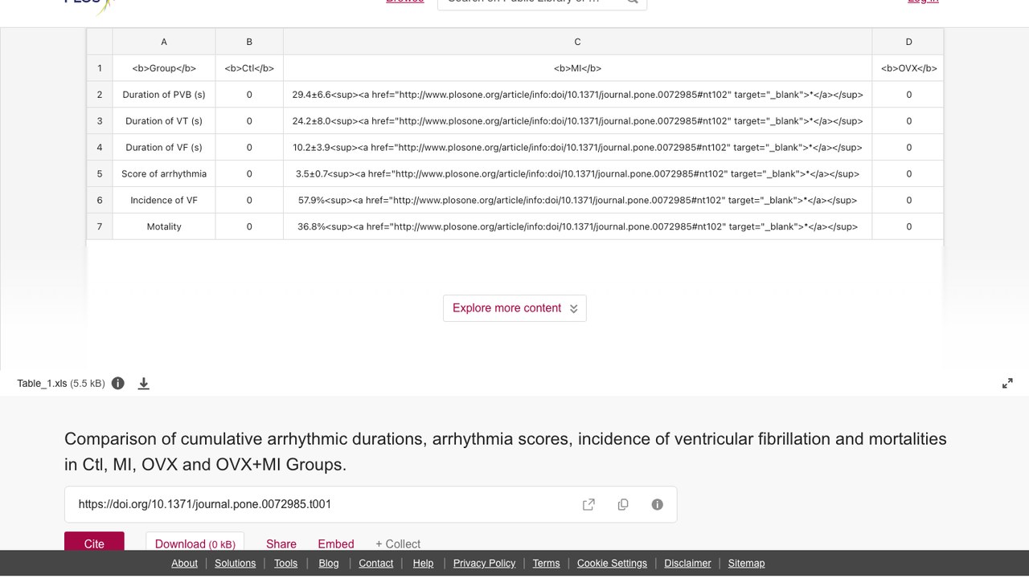Click the "<b>Group</b>" header cell

(x=164, y=68)
